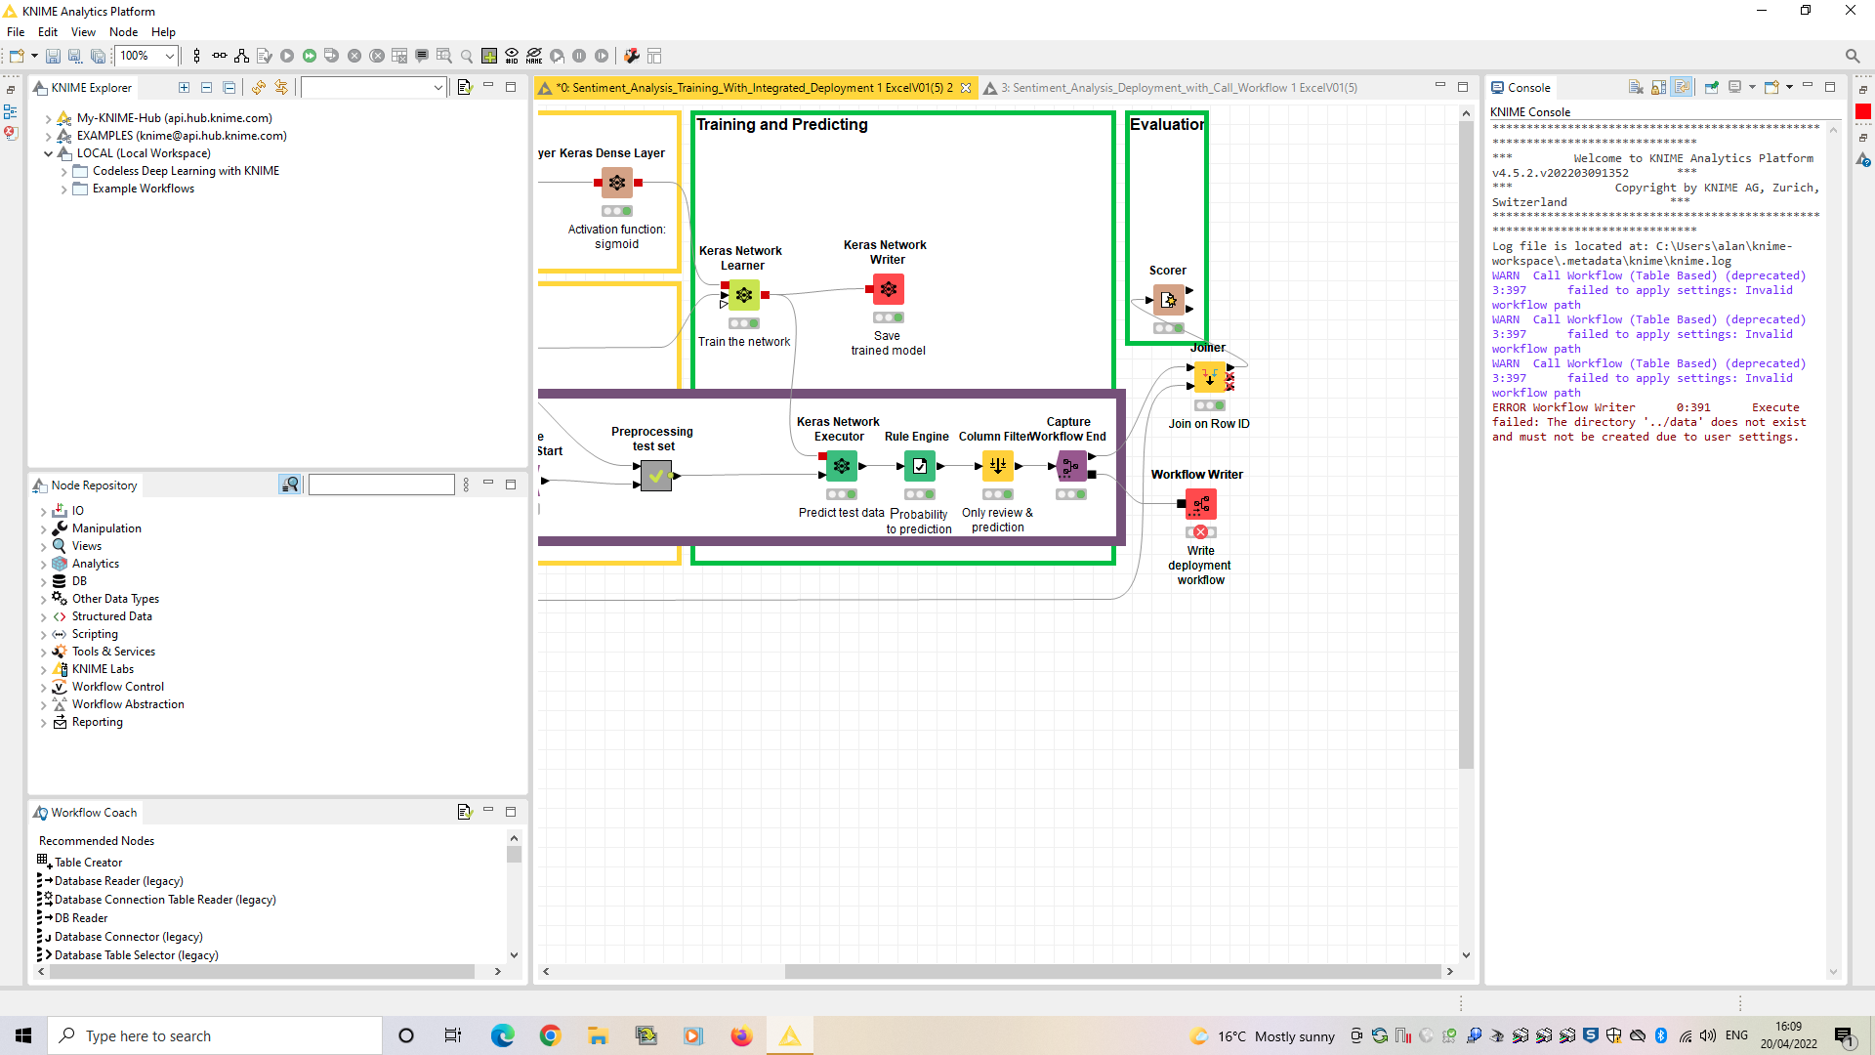Select Database Connector (legacy) recommendation
The height and width of the screenshot is (1055, 1875).
tap(129, 937)
